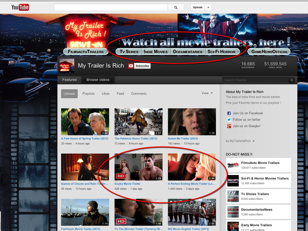Click The Patience Stone Trailer (2013) title
The height and width of the screenshot is (231, 308).
pos(136,139)
